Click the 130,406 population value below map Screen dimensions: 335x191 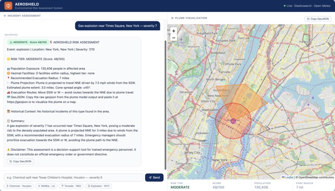pos(261,187)
